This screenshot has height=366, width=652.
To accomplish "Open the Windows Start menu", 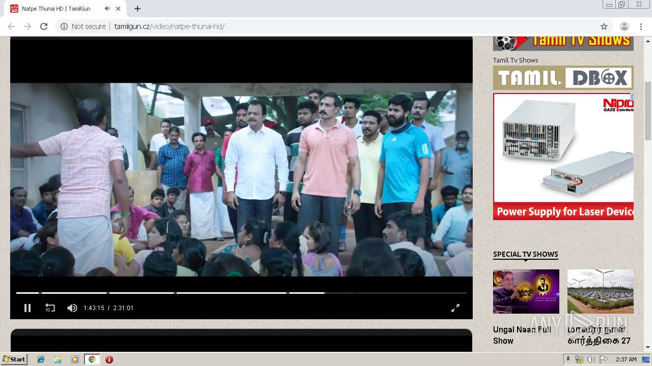I will tap(14, 359).
